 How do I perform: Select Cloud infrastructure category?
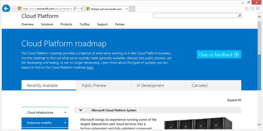tap(45, 112)
